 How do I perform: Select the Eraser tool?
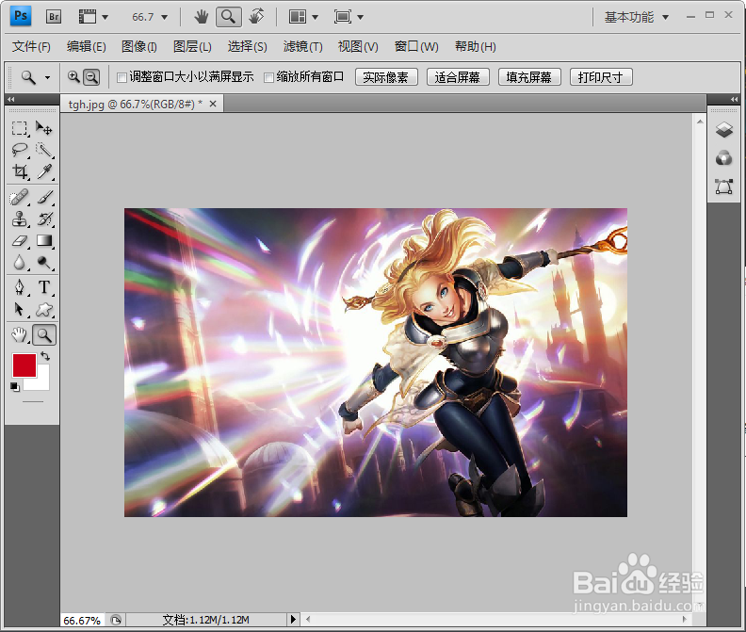click(x=20, y=241)
